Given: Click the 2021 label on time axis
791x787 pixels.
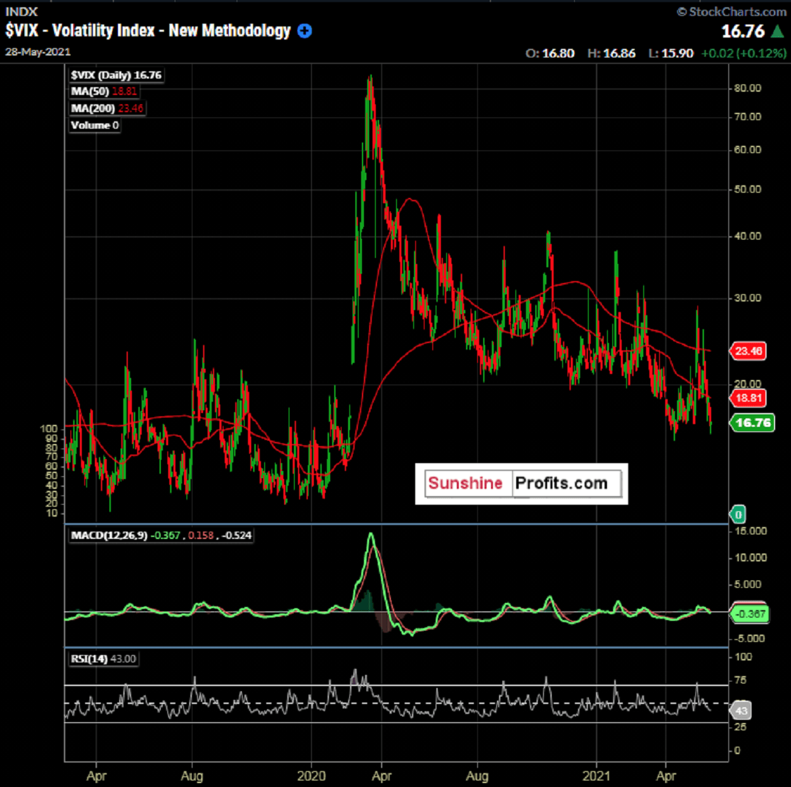Looking at the screenshot, I should [x=597, y=776].
